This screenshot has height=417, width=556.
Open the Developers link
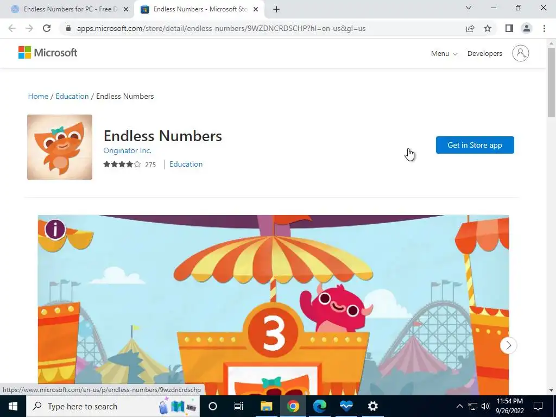(485, 54)
